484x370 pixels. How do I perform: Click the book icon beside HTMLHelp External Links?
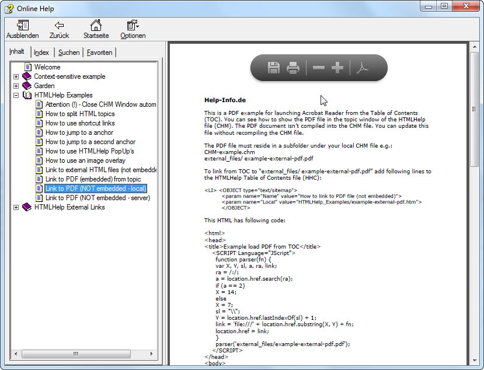27,207
